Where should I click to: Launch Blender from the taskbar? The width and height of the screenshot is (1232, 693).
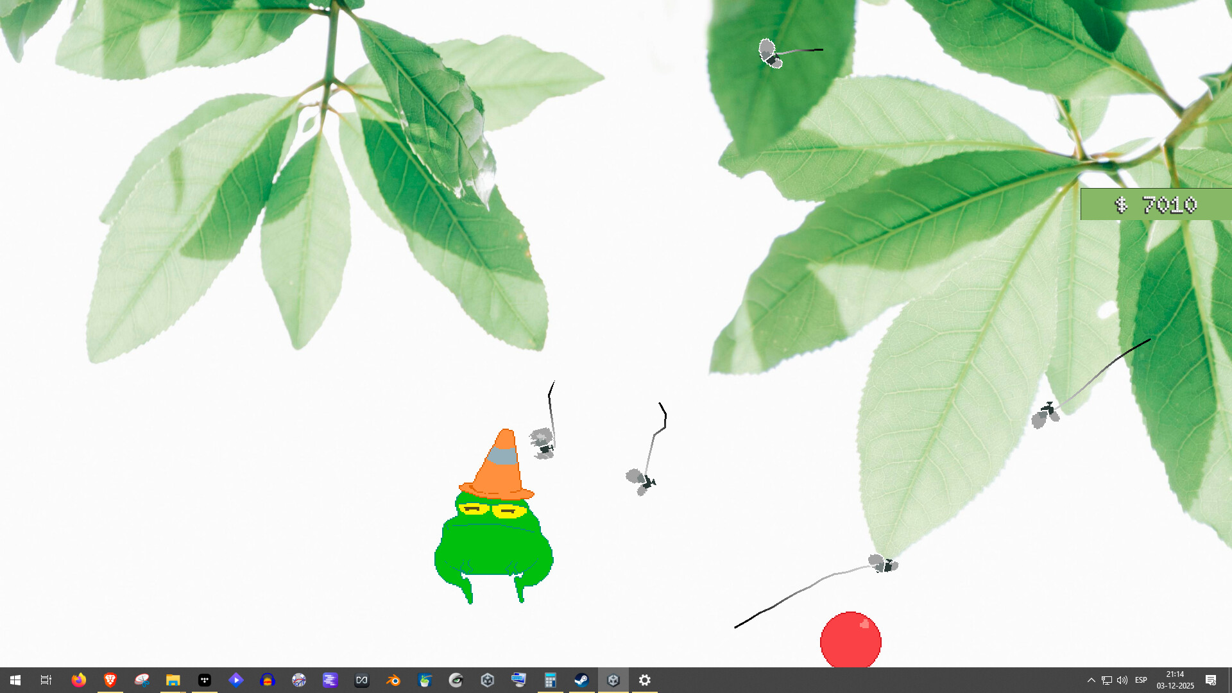click(393, 680)
